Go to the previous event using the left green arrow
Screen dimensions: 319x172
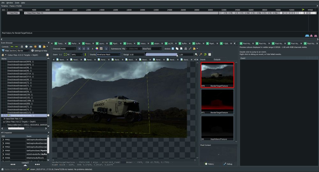[12, 47]
